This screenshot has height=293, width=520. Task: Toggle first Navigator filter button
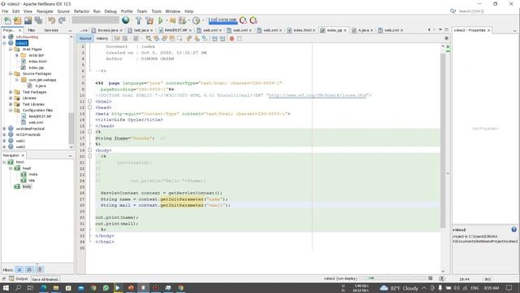coord(19,269)
